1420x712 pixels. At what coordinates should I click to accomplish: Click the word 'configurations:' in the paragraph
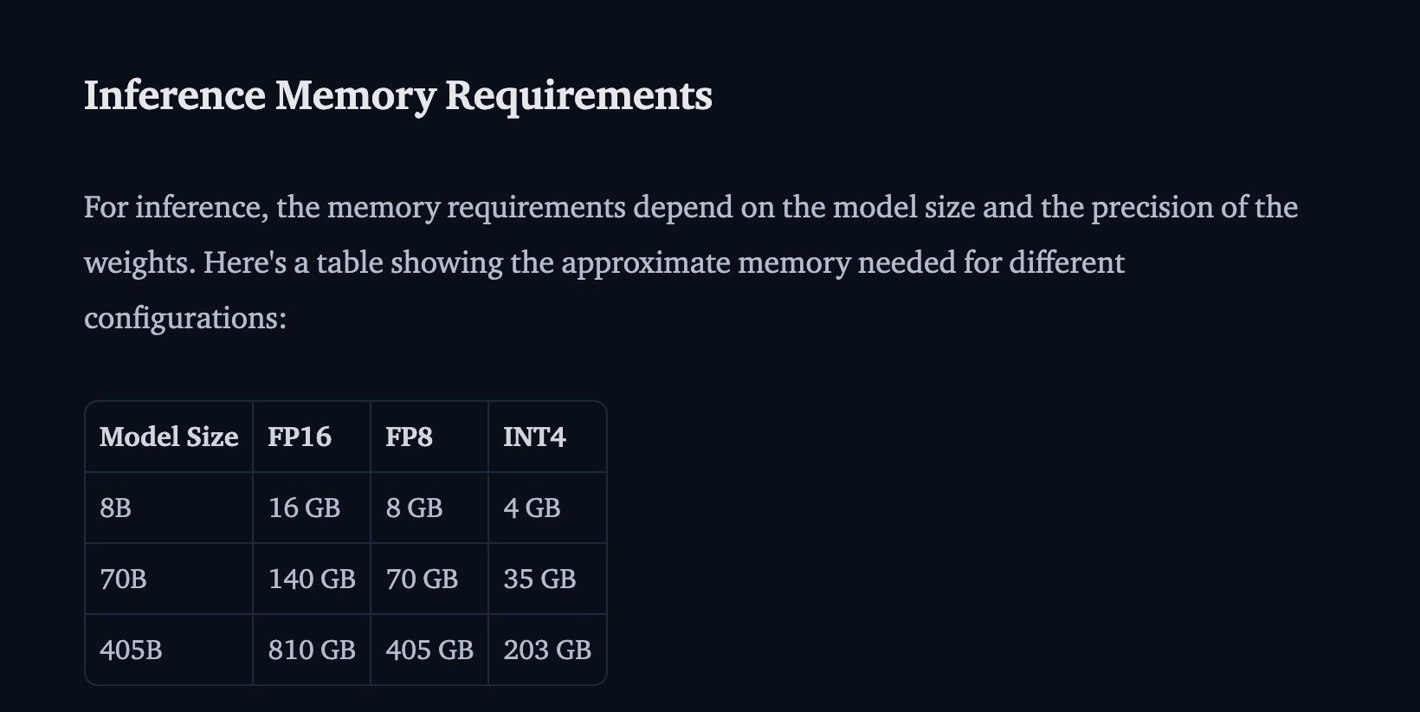pyautogui.click(x=185, y=319)
